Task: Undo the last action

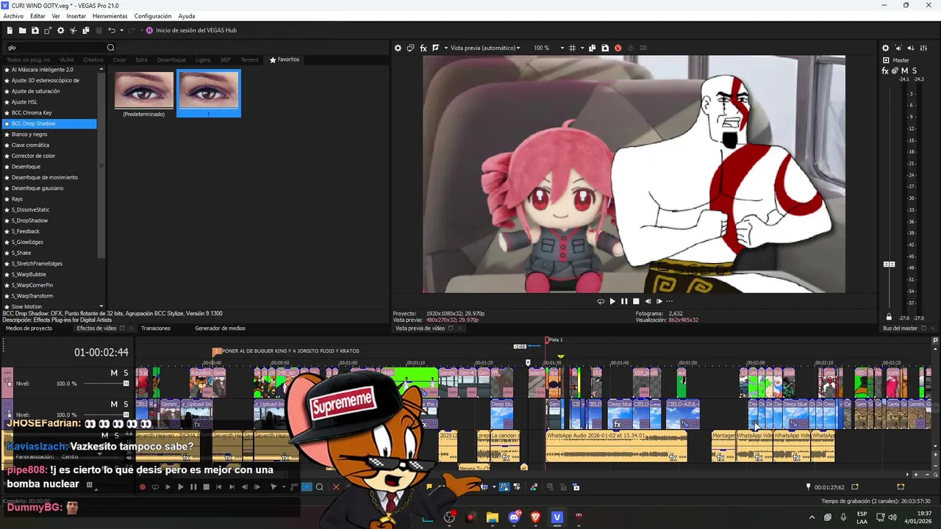Action: (111, 30)
